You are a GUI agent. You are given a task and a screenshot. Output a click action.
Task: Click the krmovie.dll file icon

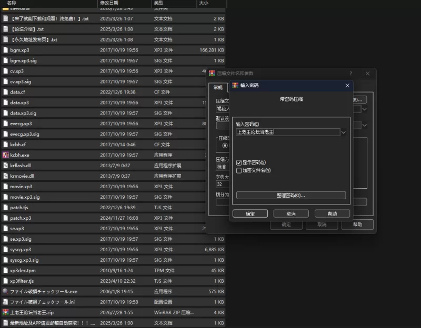pyautogui.click(x=5, y=176)
